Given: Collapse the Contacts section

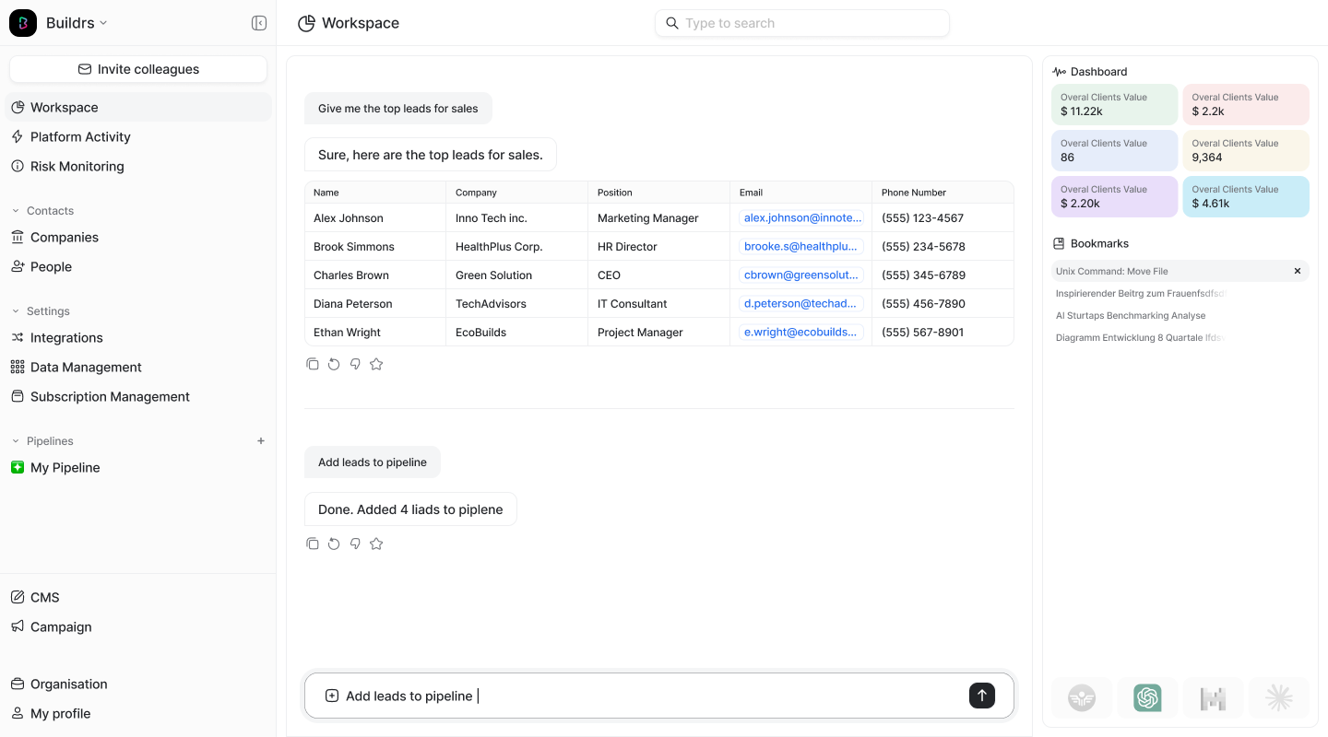Looking at the screenshot, I should pyautogui.click(x=18, y=210).
